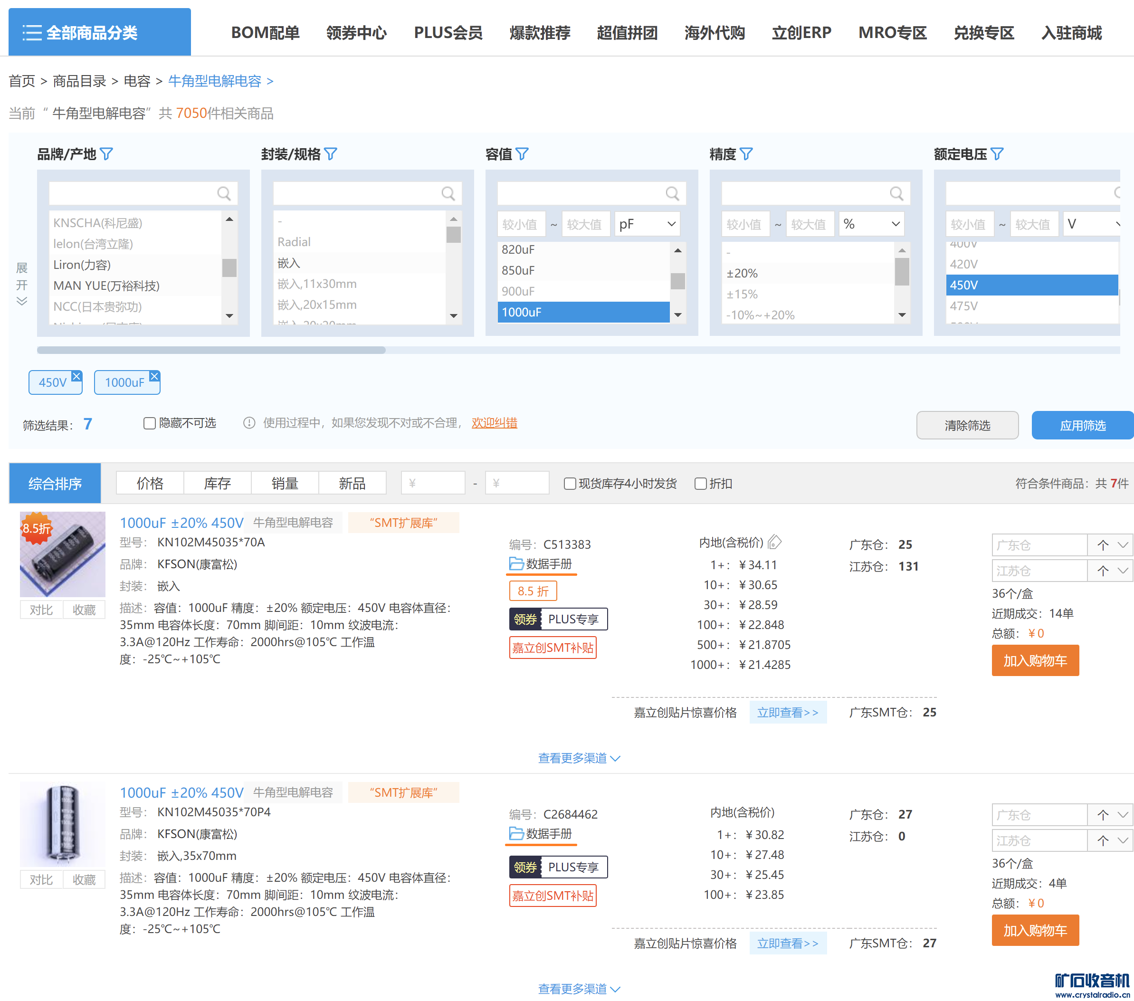Image resolution: width=1134 pixels, height=1001 pixels.
Task: Open 数据手册 folder icon for C2684462
Action: [x=516, y=833]
